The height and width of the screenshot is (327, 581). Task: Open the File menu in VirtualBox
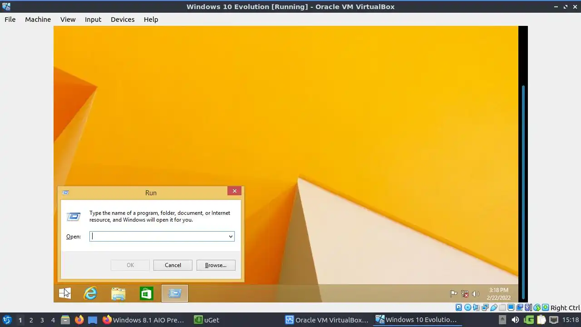tap(10, 20)
